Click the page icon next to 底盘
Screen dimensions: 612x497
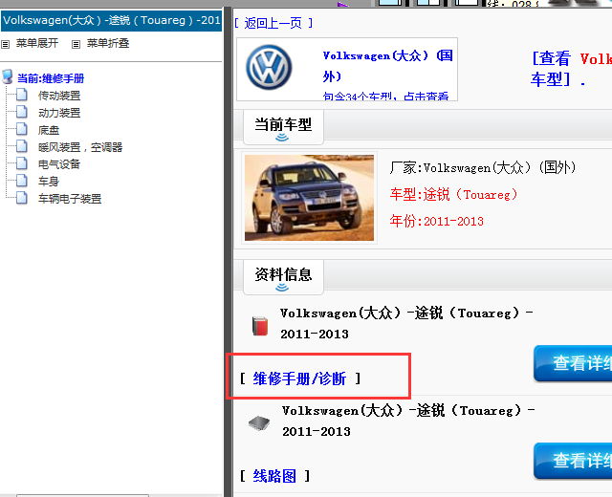[x=22, y=129]
